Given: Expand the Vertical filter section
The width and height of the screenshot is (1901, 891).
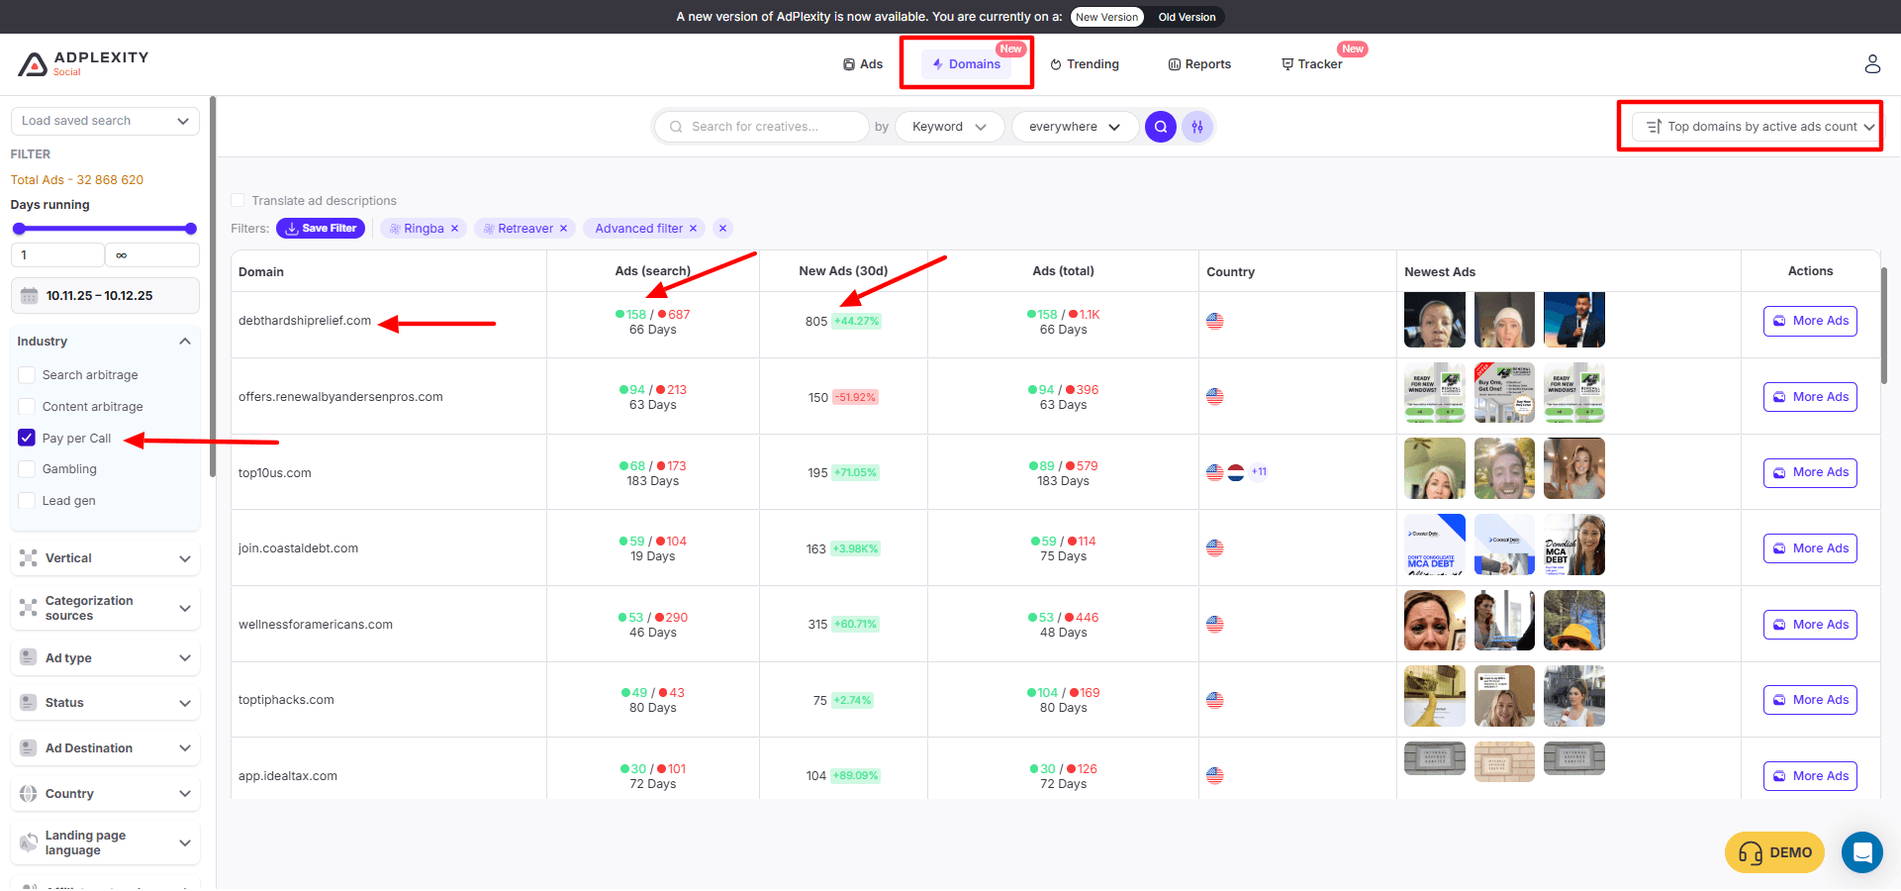Looking at the screenshot, I should pyautogui.click(x=185, y=558).
